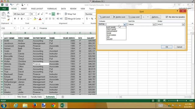Click the Insert Function fx icon
The height and width of the screenshot is (109, 195).
tap(34, 28)
